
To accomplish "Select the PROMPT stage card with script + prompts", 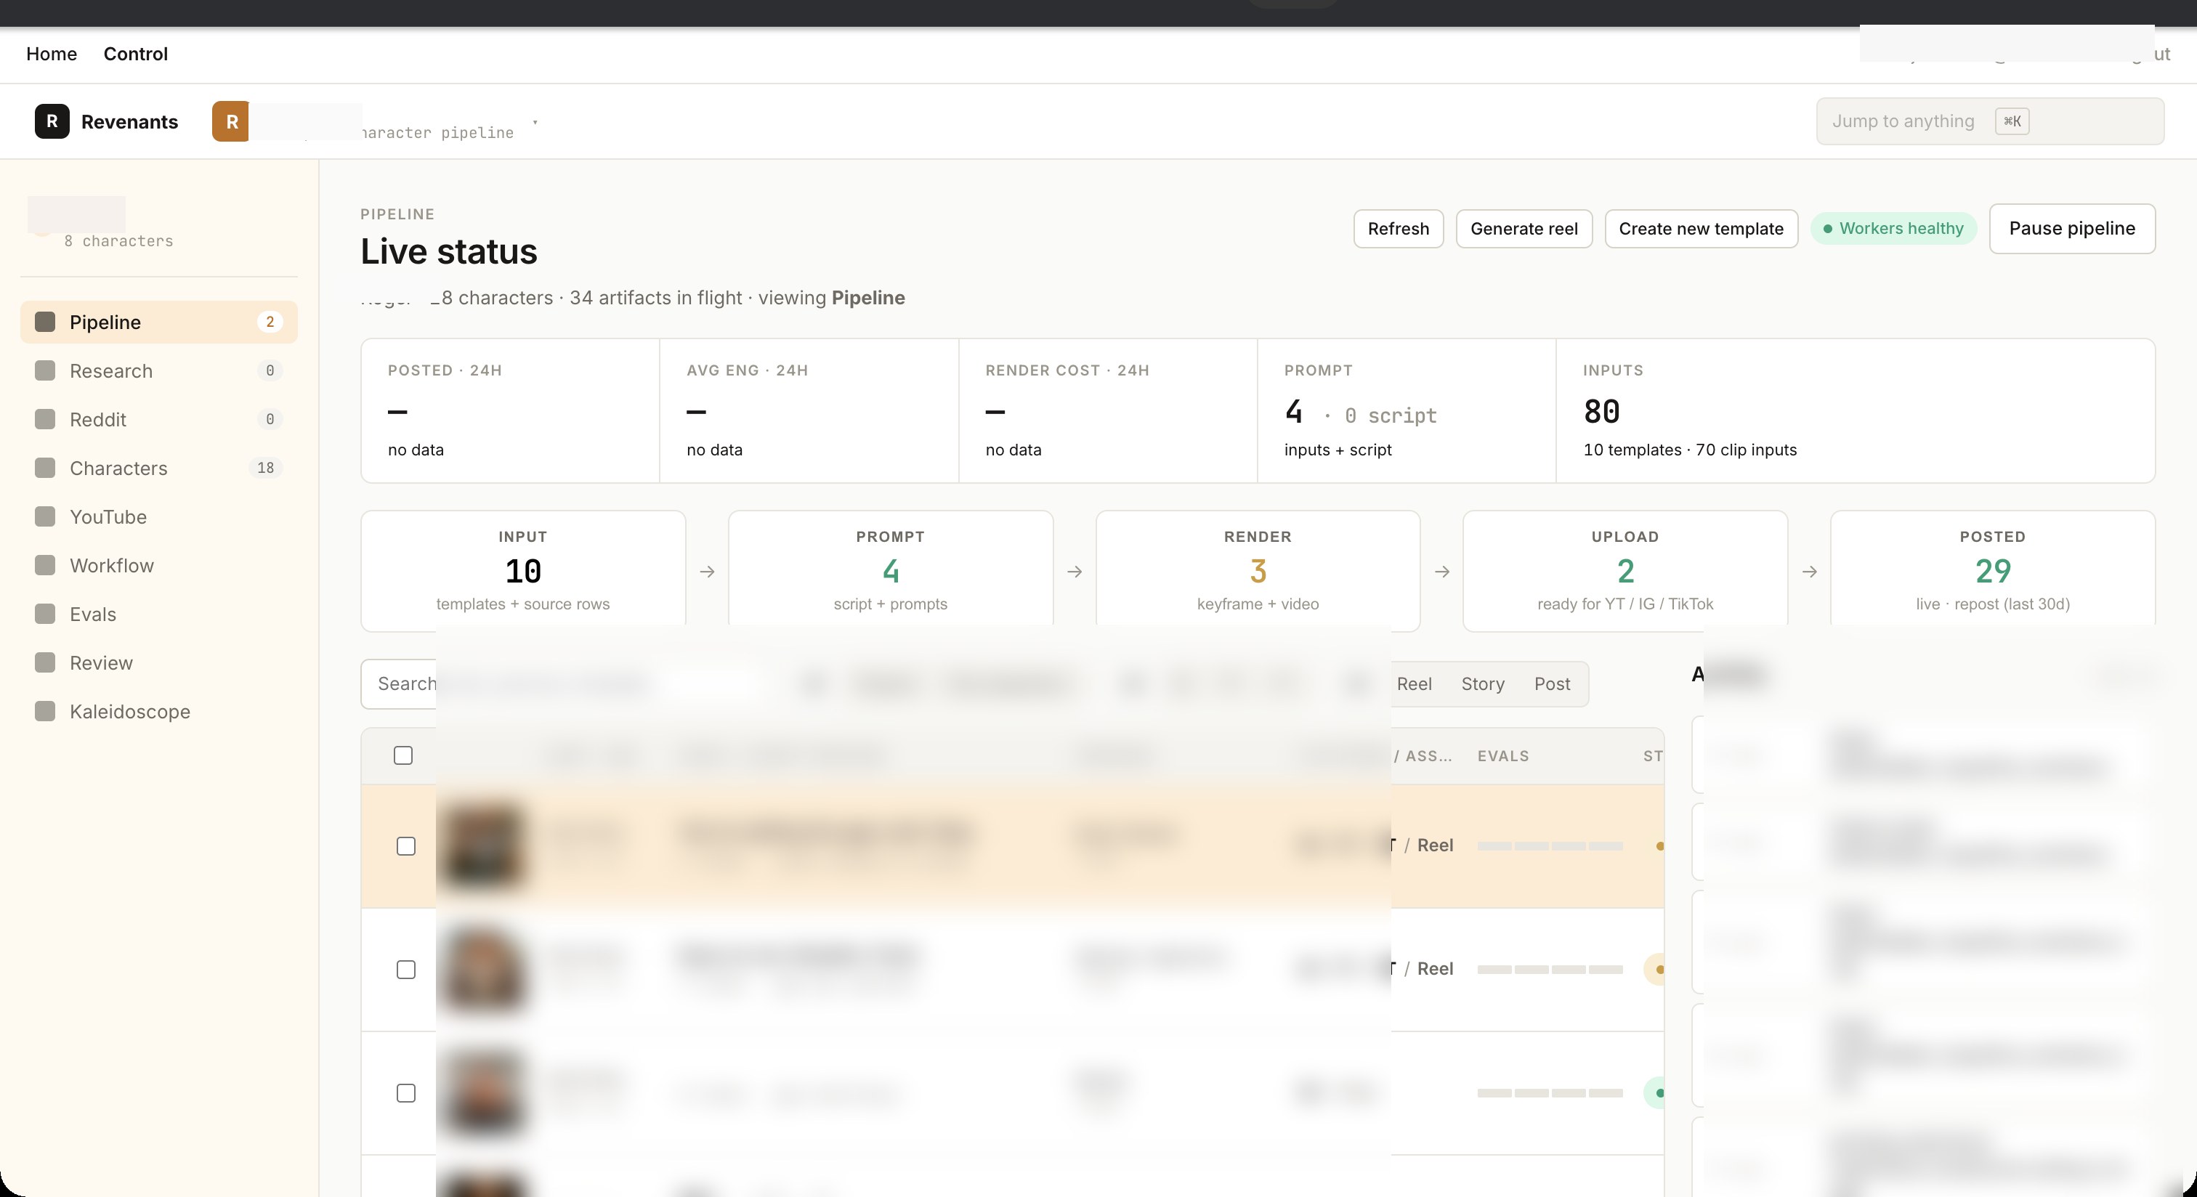I will coord(891,570).
